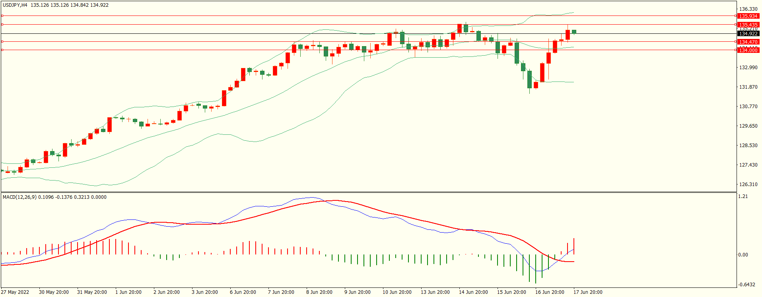Click the 126.310 price scale value
This screenshot has height=297, width=762.
click(x=748, y=184)
